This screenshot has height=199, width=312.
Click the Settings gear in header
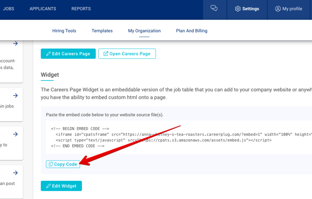247,9
